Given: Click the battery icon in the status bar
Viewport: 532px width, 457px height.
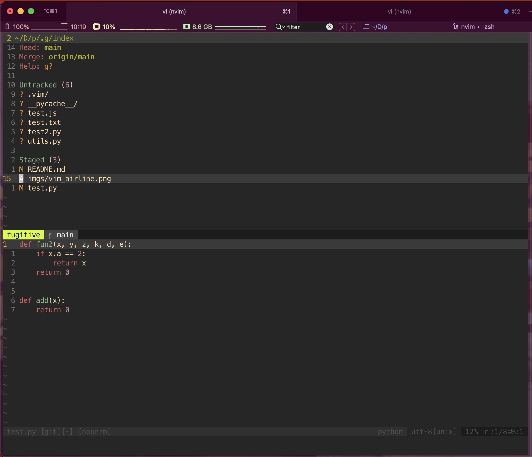Looking at the screenshot, I should [x=7, y=27].
